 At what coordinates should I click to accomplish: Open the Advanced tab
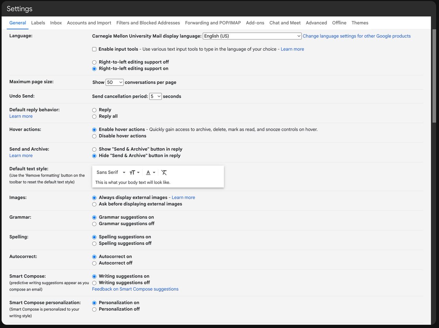[316, 23]
